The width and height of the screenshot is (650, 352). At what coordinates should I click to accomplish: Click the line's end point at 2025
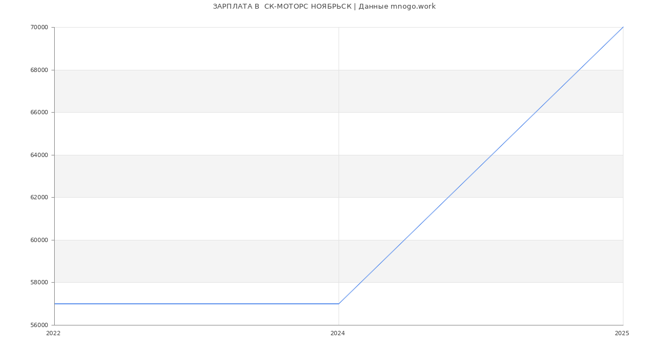click(x=623, y=27)
